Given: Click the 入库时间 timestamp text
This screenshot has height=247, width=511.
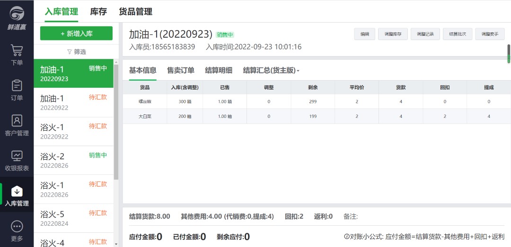Looking at the screenshot, I should coord(254,47).
